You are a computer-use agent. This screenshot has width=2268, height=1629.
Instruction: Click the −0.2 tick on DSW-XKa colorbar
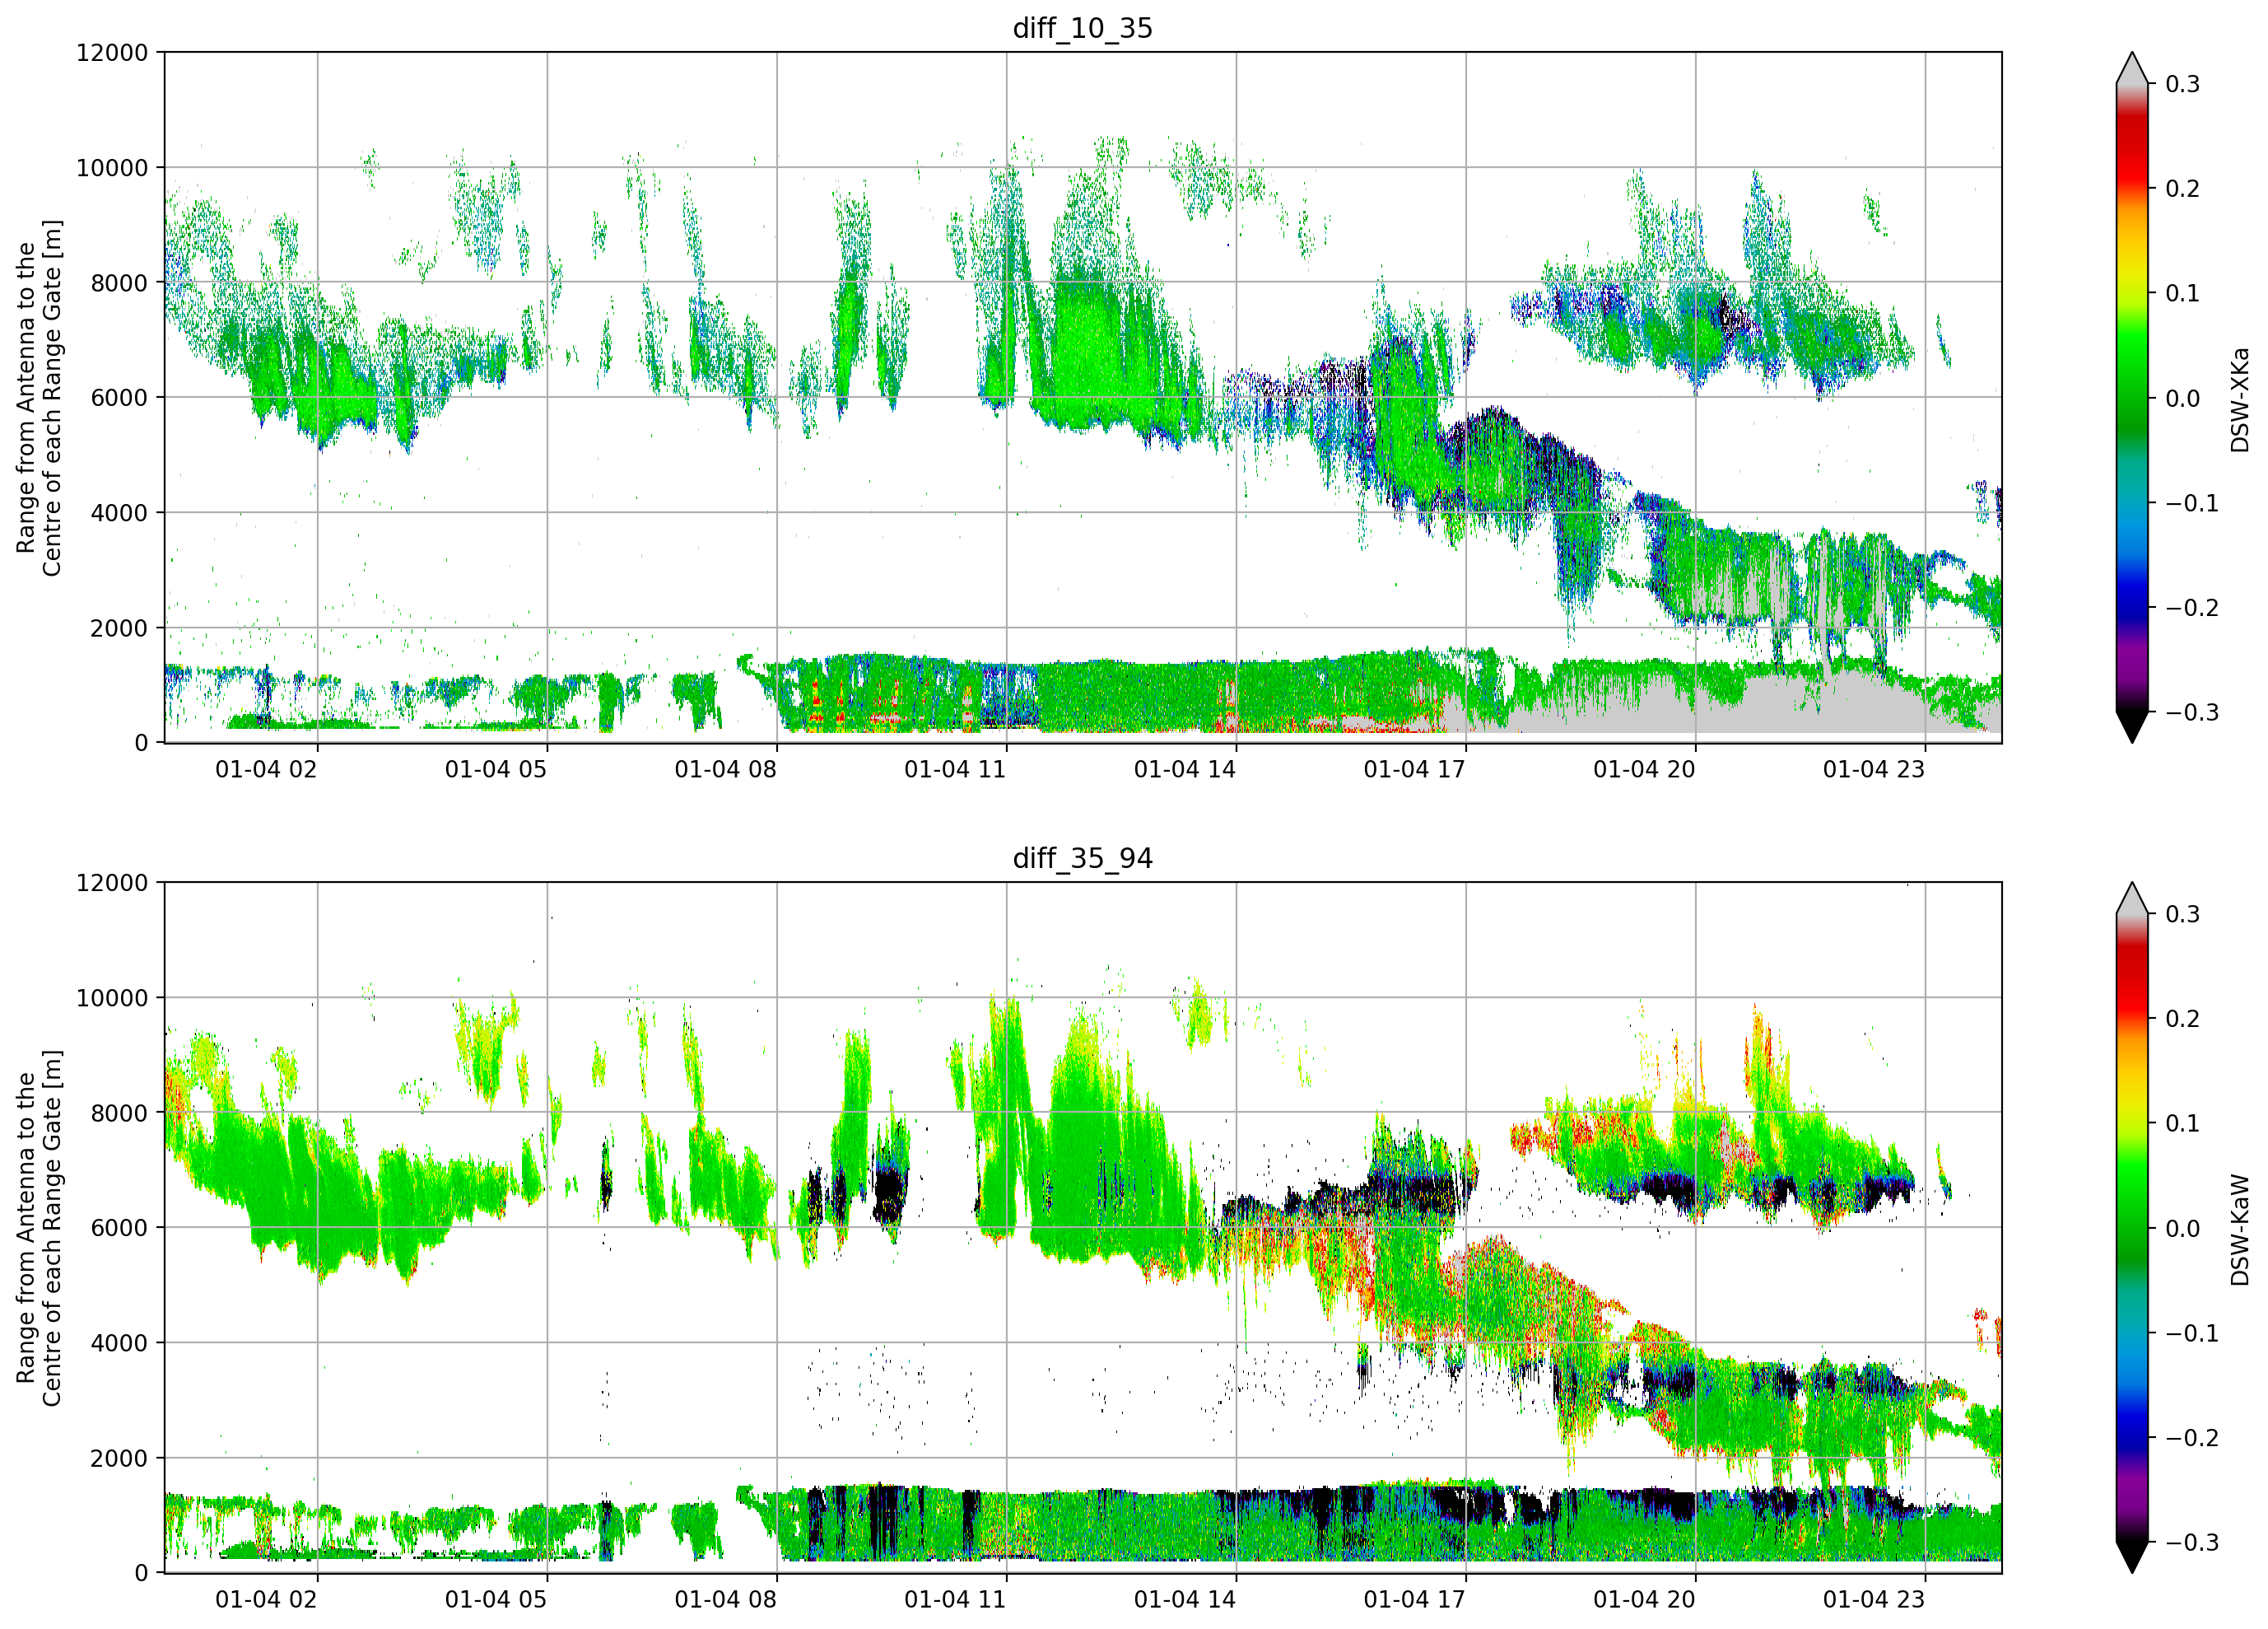point(2192,609)
